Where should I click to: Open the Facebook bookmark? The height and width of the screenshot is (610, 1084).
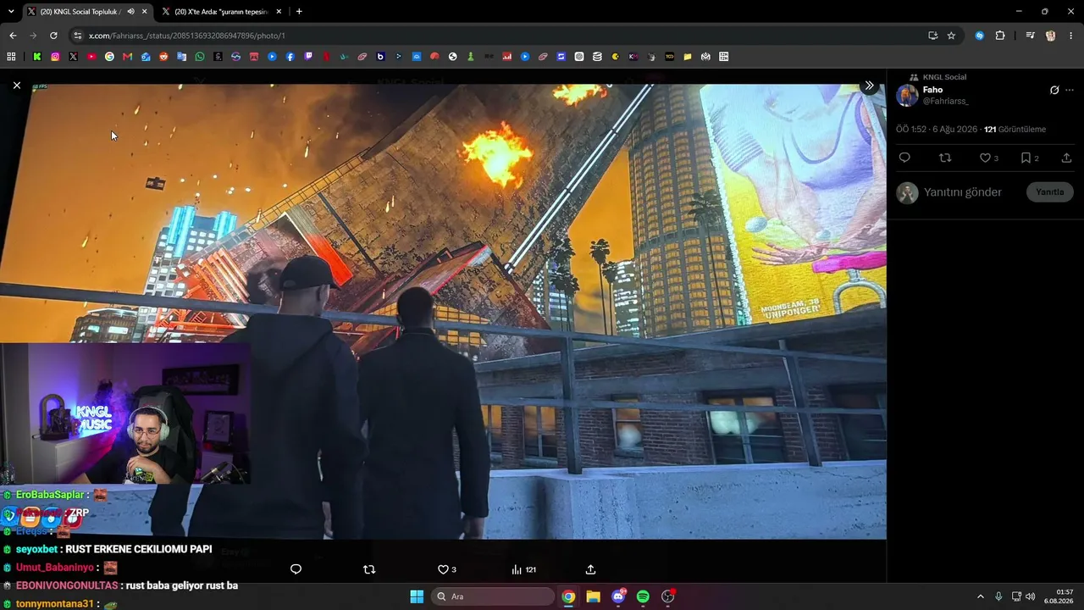[290, 57]
